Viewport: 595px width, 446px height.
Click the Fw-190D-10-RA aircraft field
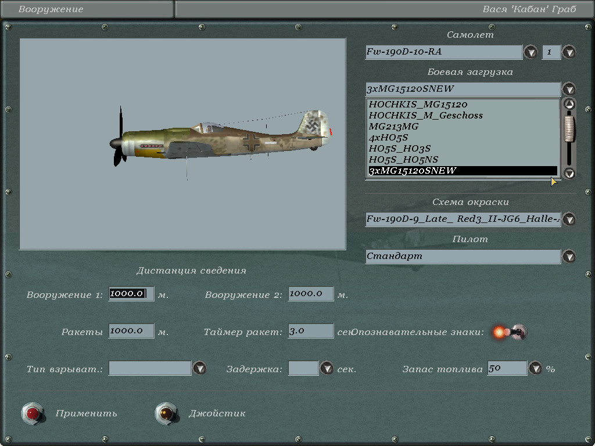443,52
